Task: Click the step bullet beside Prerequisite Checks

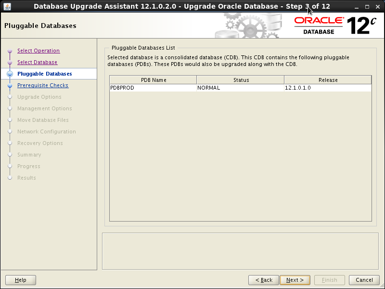Action: pos(10,85)
